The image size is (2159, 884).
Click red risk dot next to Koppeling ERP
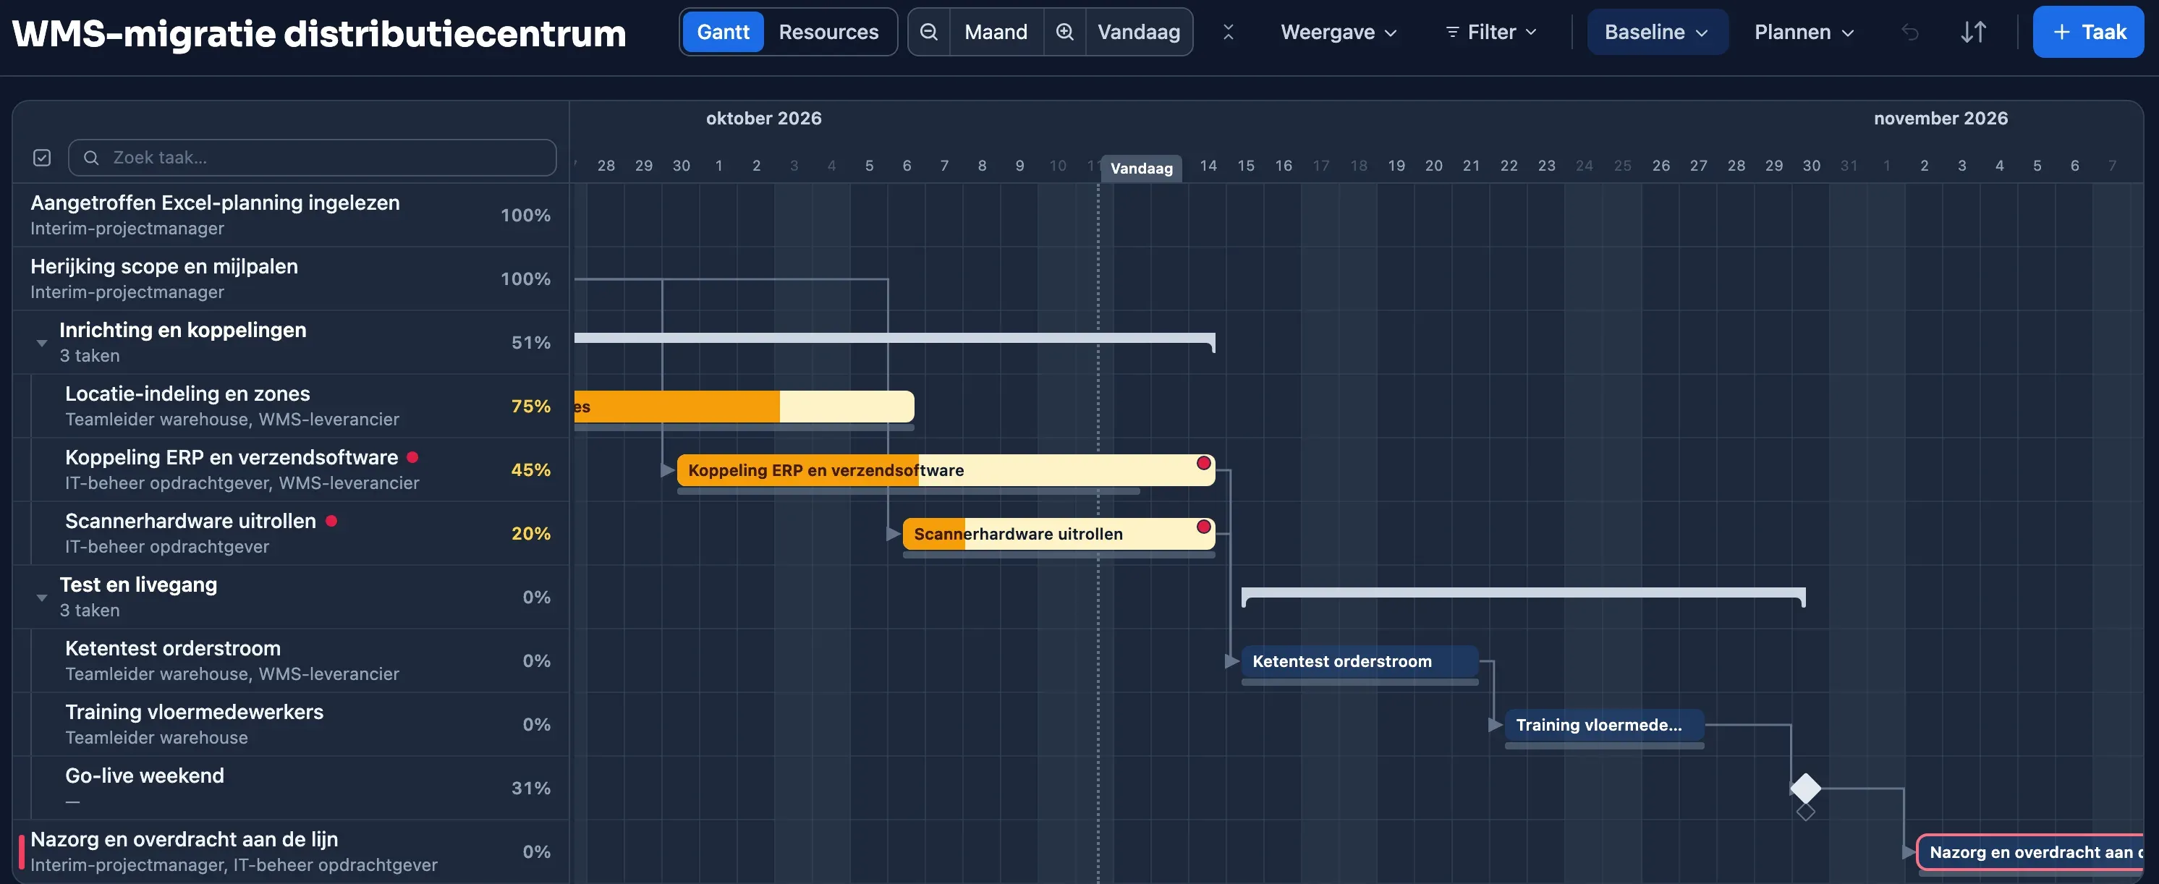(412, 456)
